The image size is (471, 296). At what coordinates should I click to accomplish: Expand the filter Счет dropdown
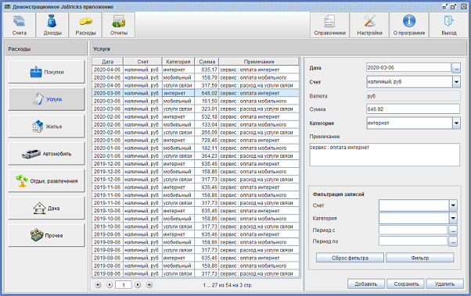tap(453, 205)
